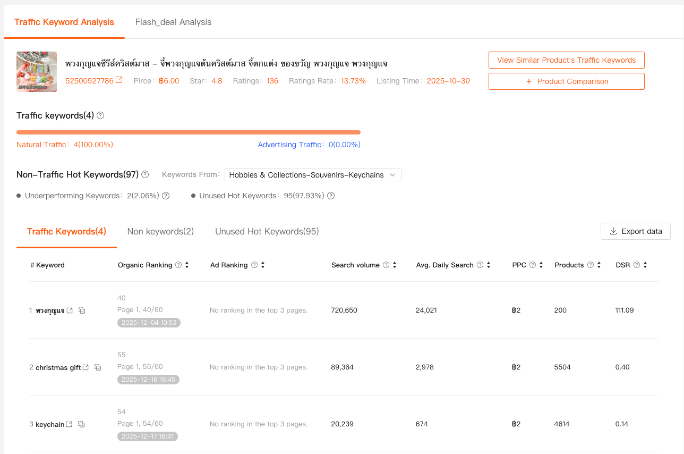Switch to Flash_deal Analysis tab
The image size is (684, 454).
pos(173,22)
